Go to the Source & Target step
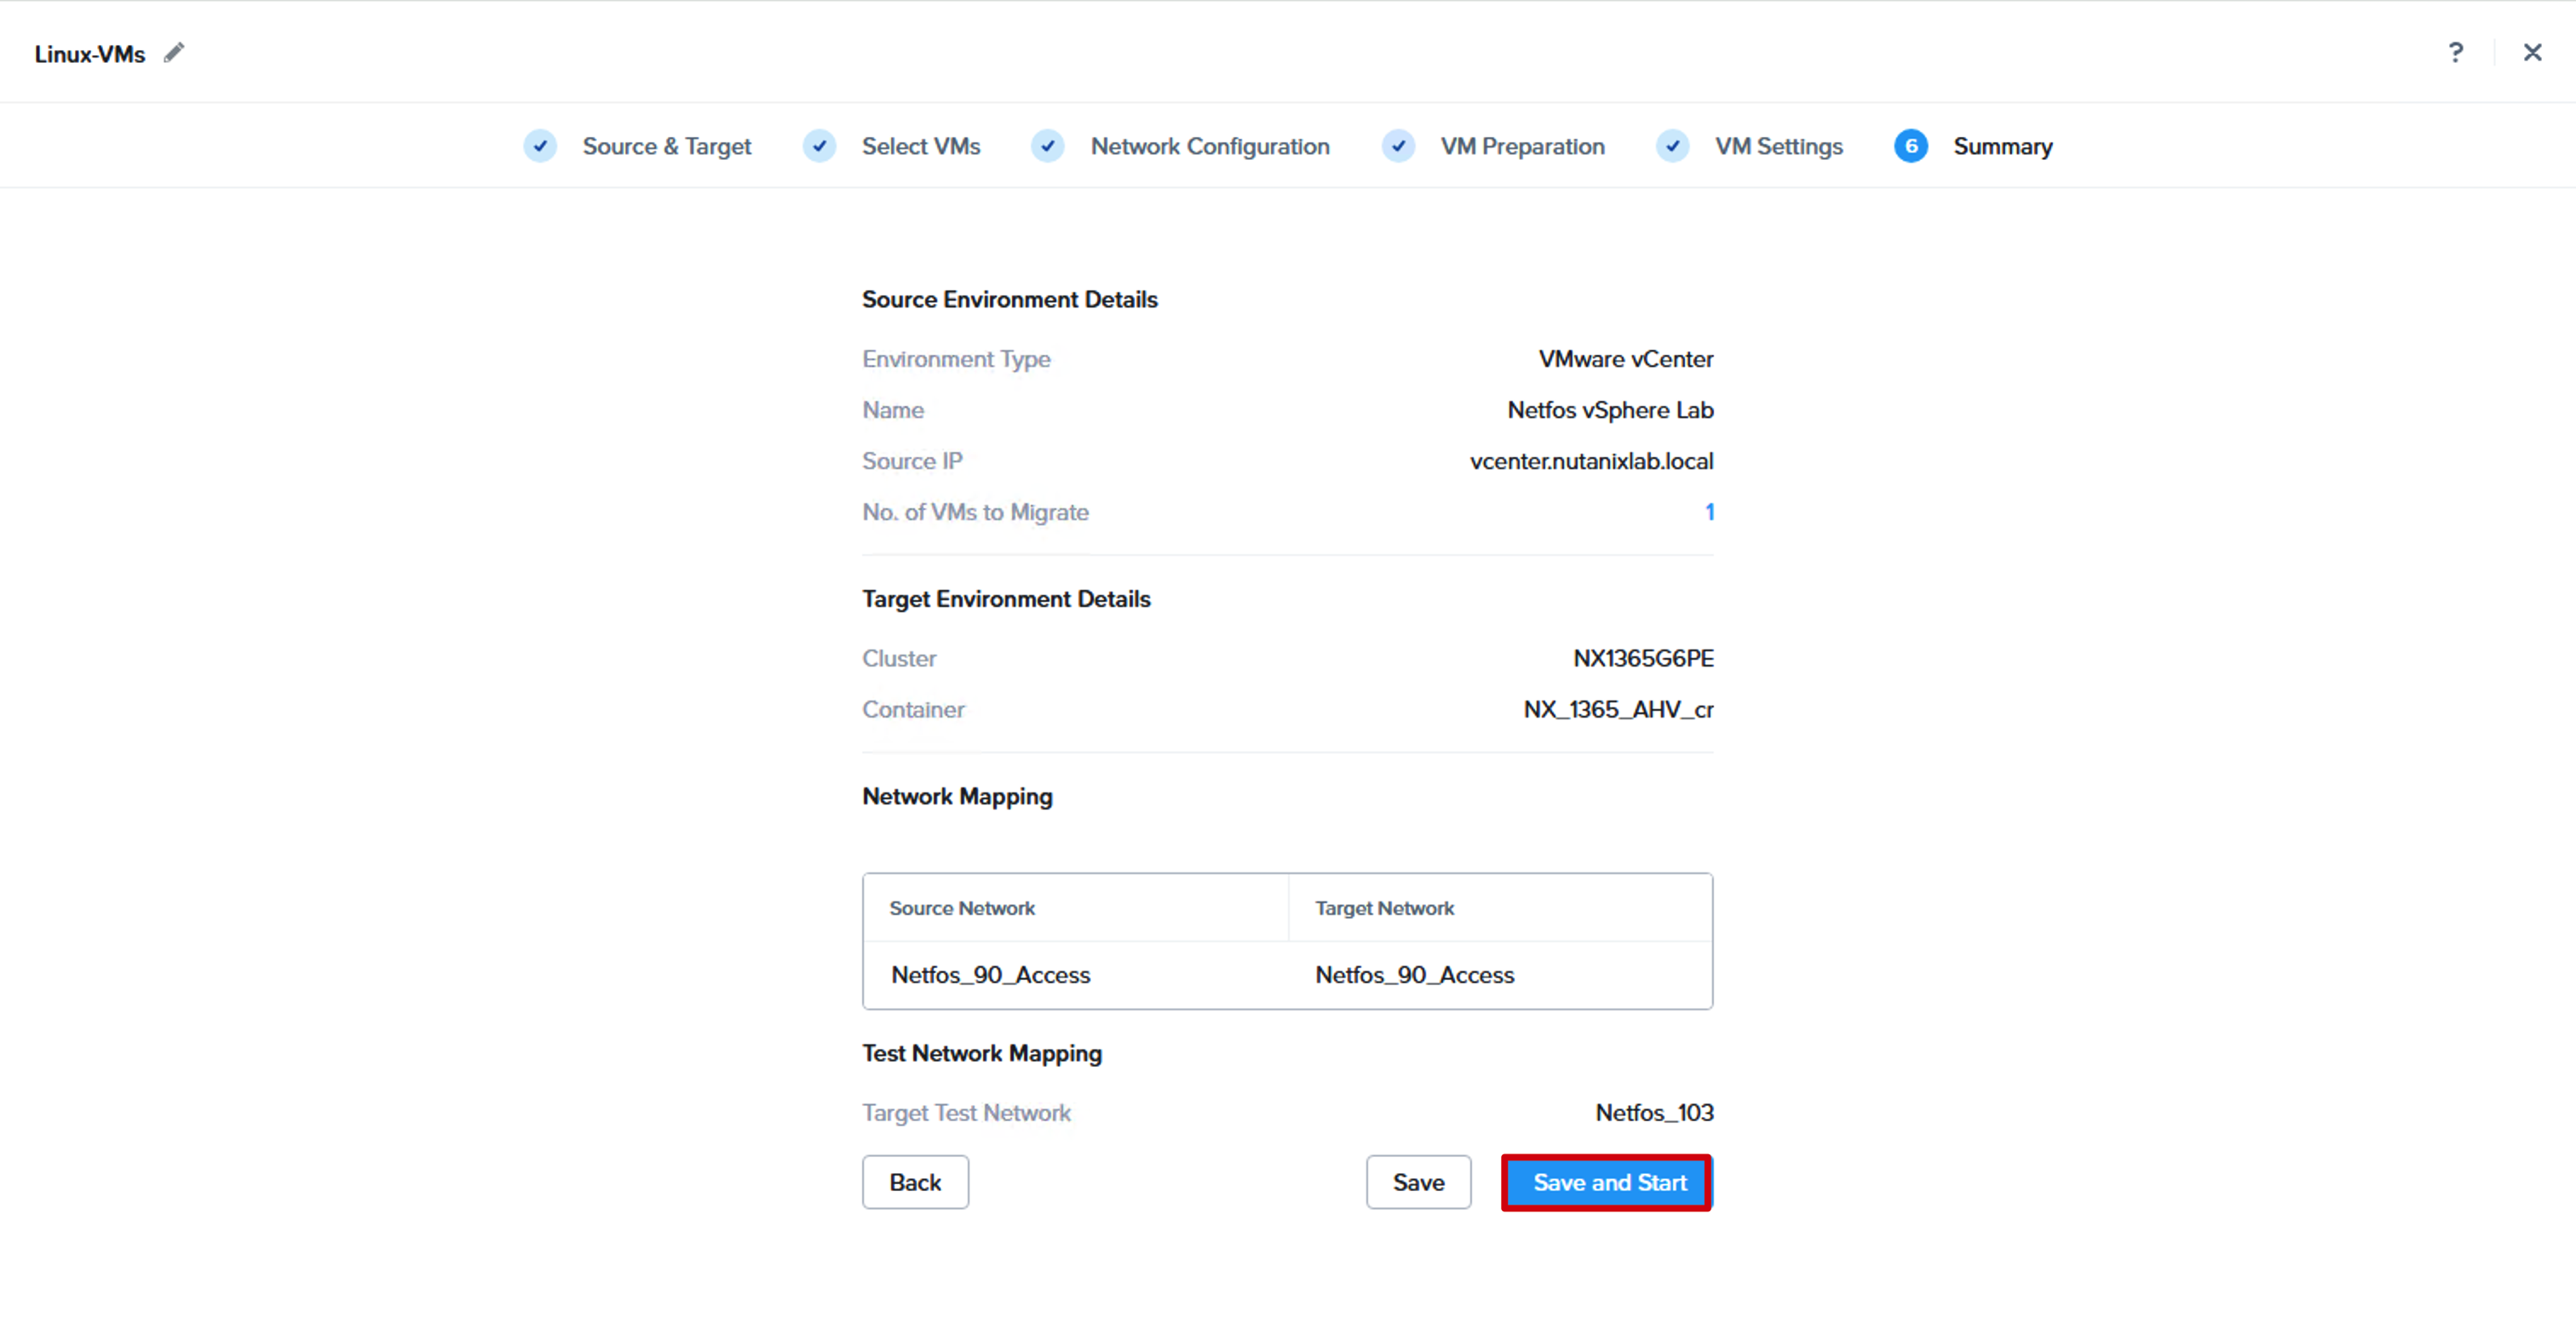 point(667,146)
